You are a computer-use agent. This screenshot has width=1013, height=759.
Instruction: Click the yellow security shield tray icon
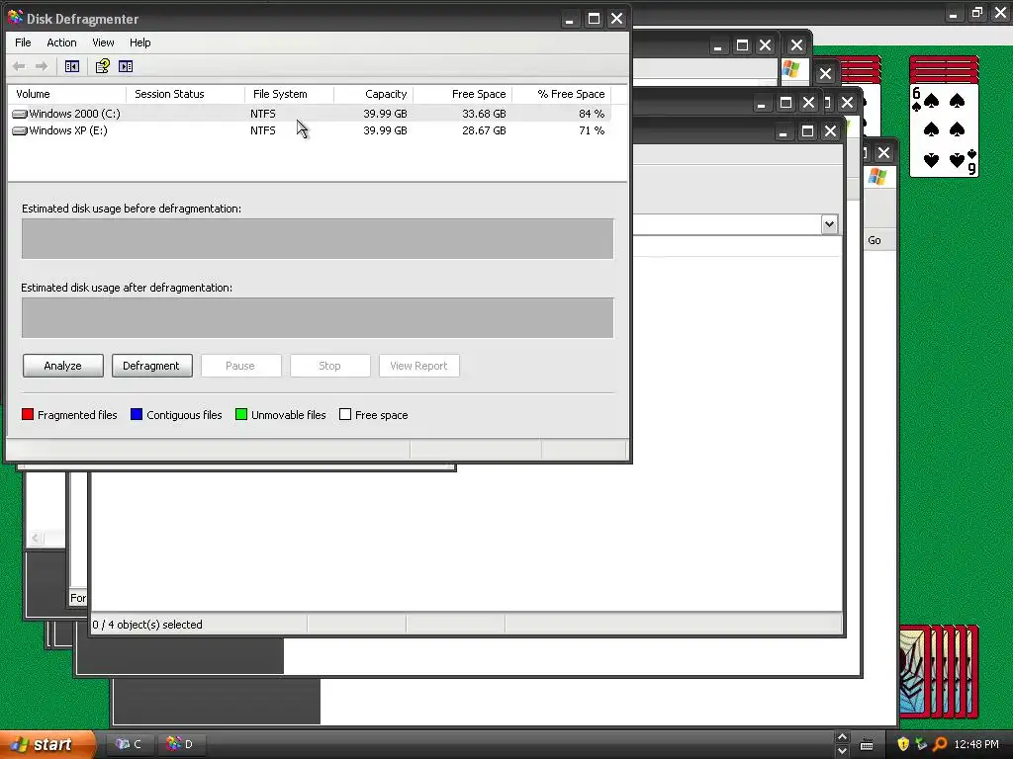pyautogui.click(x=903, y=744)
